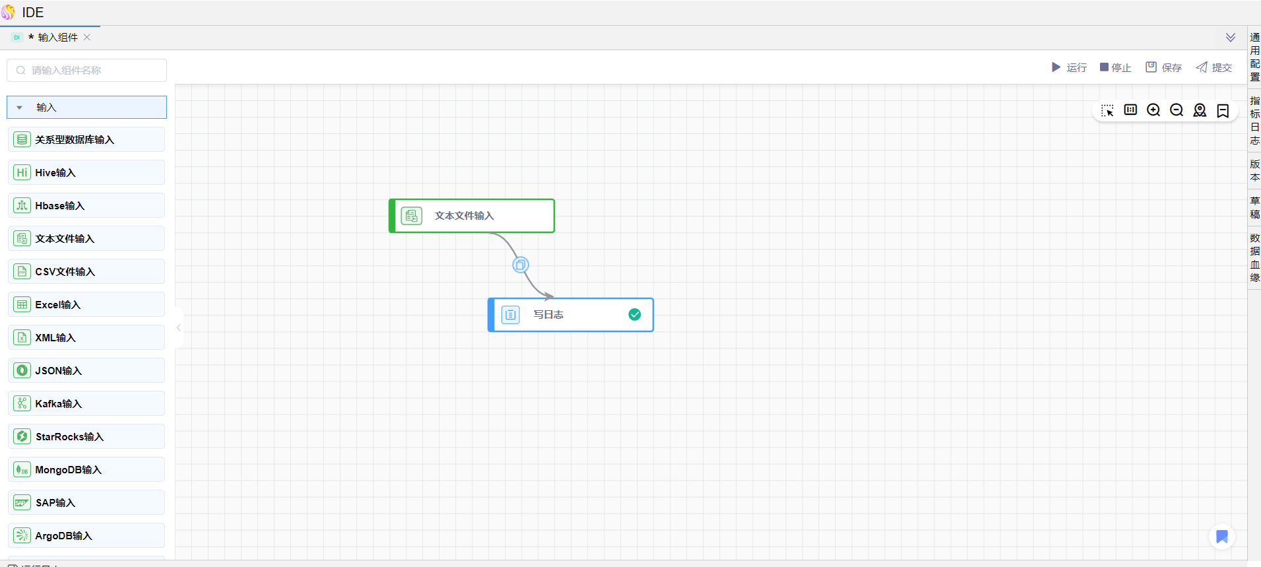1261x567 pixels.
Task: Choose the JSON输入 component
Action: [x=86, y=370]
